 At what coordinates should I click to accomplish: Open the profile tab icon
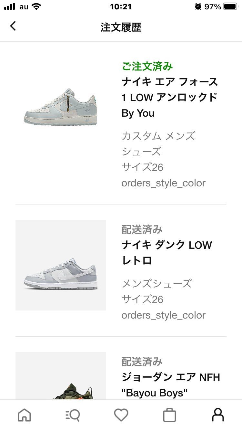pyautogui.click(x=218, y=415)
